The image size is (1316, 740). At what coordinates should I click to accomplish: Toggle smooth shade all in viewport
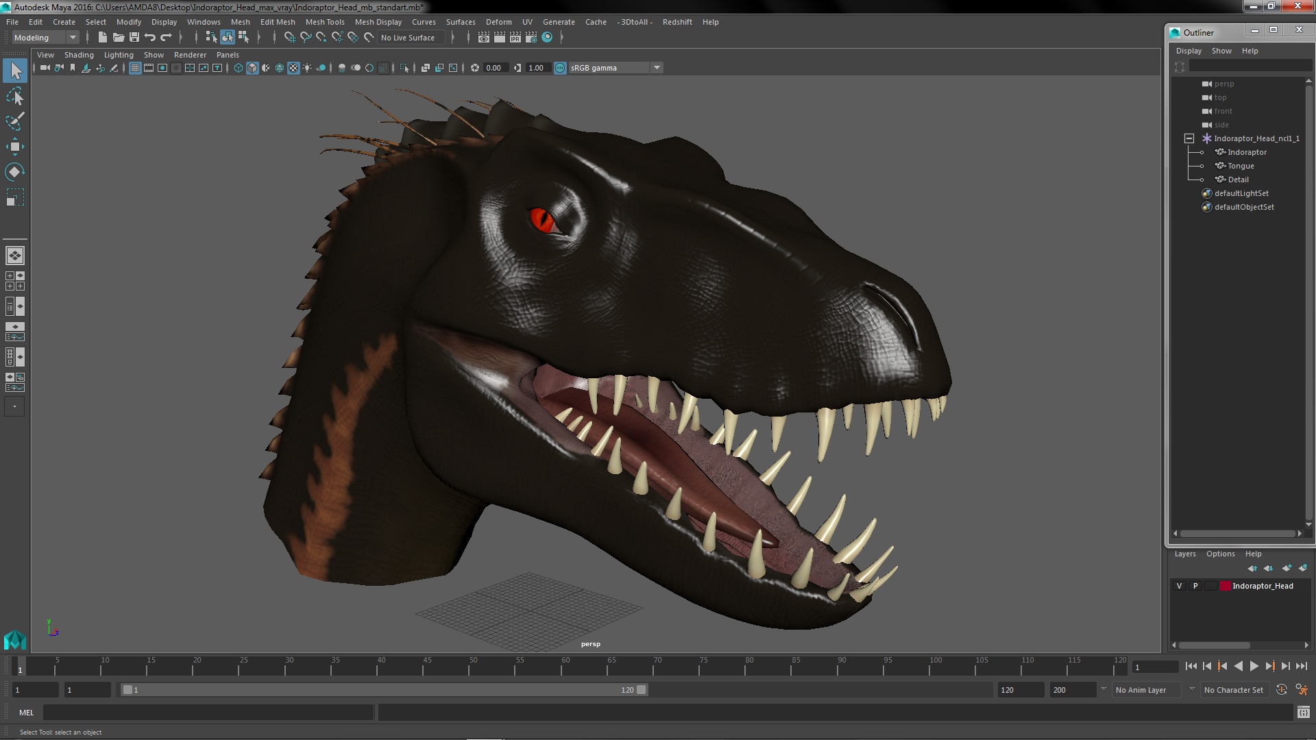[252, 68]
